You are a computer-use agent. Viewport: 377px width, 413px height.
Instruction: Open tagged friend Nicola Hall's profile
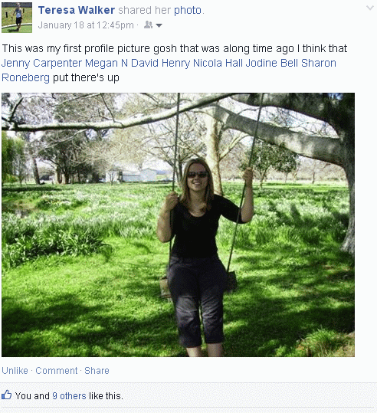coord(218,63)
